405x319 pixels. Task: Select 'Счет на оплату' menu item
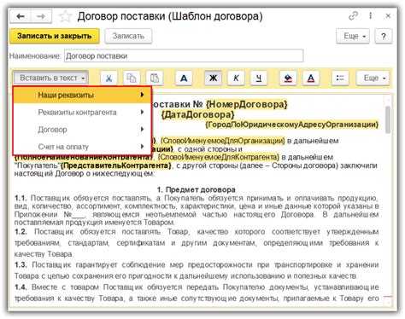(82, 147)
